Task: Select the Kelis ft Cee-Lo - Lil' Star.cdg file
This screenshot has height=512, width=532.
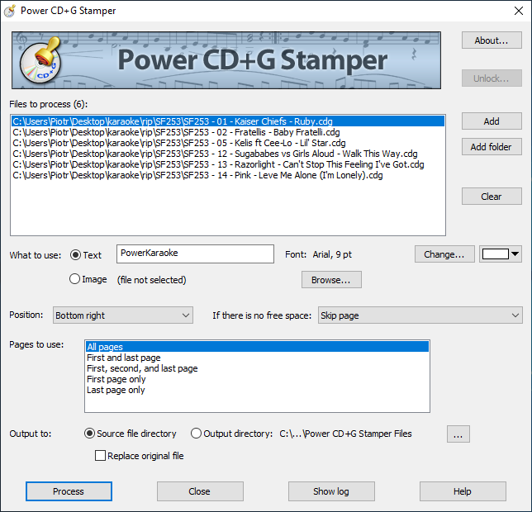Action: pyautogui.click(x=228, y=143)
